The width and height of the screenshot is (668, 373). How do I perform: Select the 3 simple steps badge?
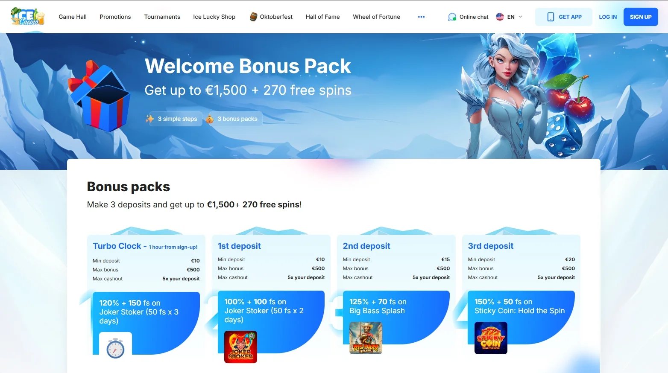[x=173, y=119]
